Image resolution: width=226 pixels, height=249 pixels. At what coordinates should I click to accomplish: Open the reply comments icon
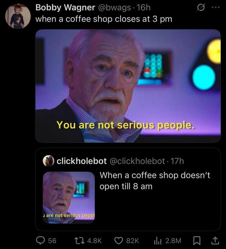tap(41, 240)
